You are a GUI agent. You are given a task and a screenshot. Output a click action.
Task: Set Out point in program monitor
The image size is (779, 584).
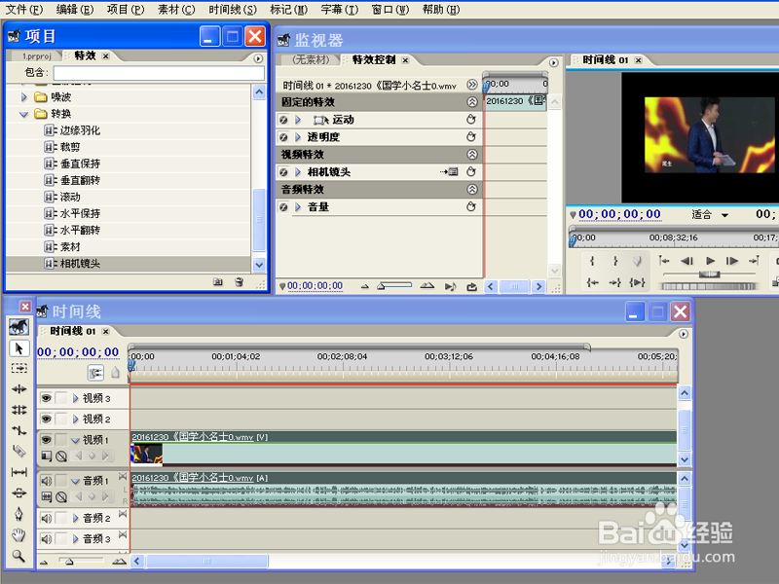[x=615, y=261]
